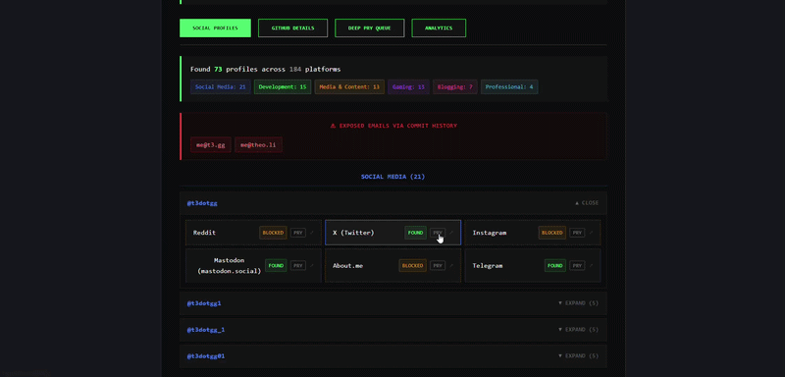Expand the @t3dotgg01 group
This screenshot has height=377, width=785.
(x=578, y=356)
